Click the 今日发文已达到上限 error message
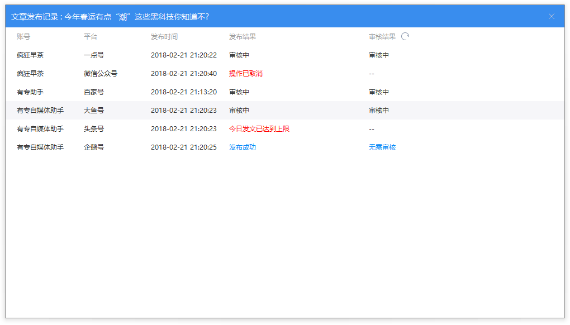 259,129
